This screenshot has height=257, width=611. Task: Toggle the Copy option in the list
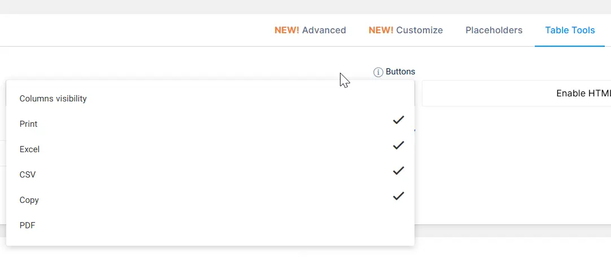(x=210, y=200)
